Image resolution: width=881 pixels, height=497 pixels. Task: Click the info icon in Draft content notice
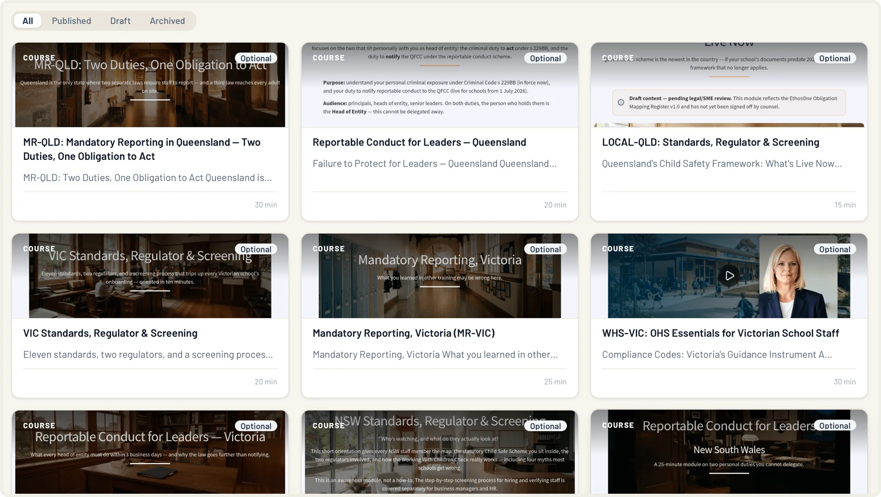(621, 102)
